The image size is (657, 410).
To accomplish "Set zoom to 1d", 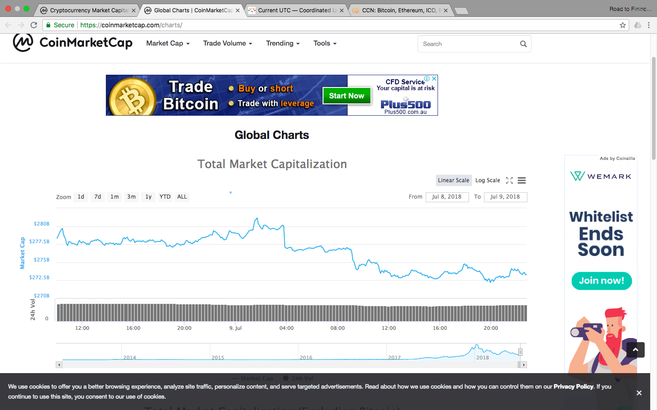I will tap(81, 197).
